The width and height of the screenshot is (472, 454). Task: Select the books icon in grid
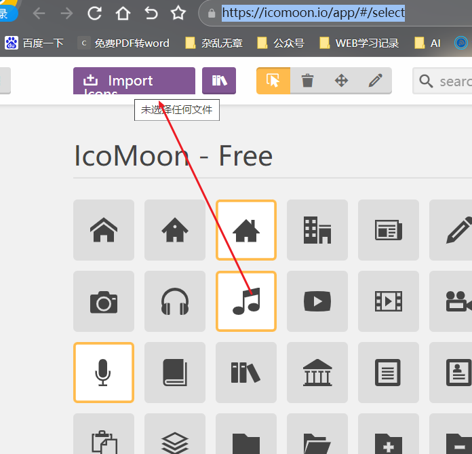tap(246, 373)
